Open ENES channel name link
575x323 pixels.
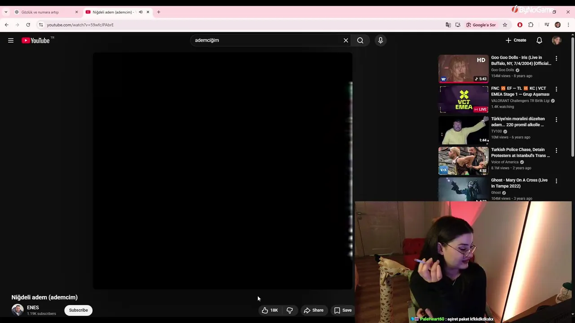coord(33,308)
